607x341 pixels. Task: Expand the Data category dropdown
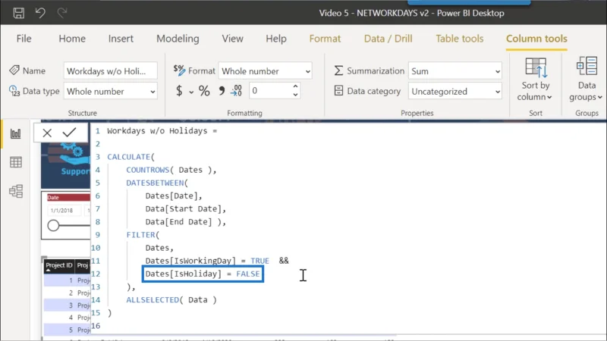coord(454,92)
